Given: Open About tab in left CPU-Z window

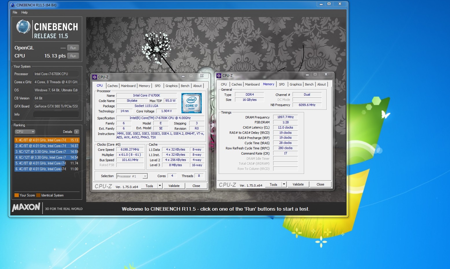Looking at the screenshot, I should click(x=197, y=86).
